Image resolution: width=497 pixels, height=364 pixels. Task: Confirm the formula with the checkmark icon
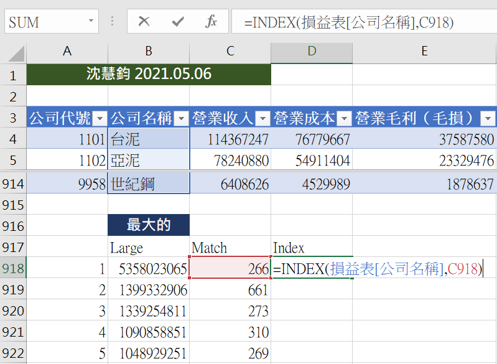tap(178, 22)
